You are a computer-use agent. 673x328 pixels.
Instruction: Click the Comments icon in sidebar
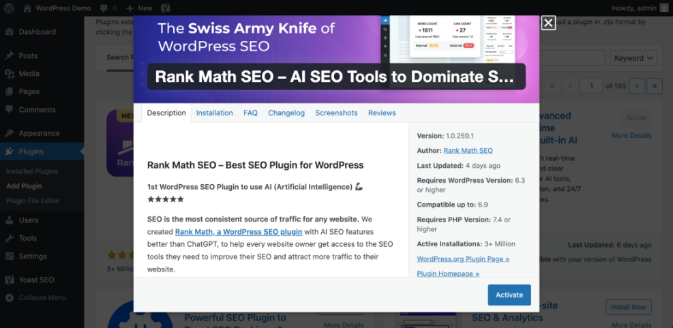tap(10, 110)
